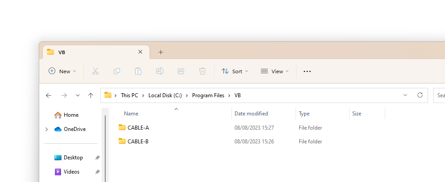Screen dimensions: 445x182
Task: Click the Cut scissors icon
Action: (95, 71)
